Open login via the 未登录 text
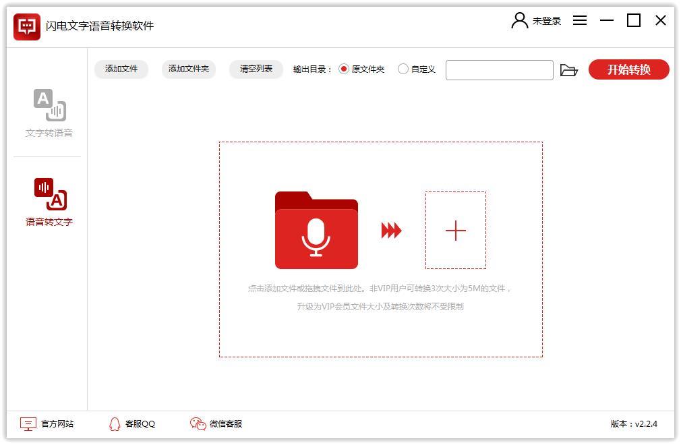The width and height of the screenshot is (681, 445). 546,20
